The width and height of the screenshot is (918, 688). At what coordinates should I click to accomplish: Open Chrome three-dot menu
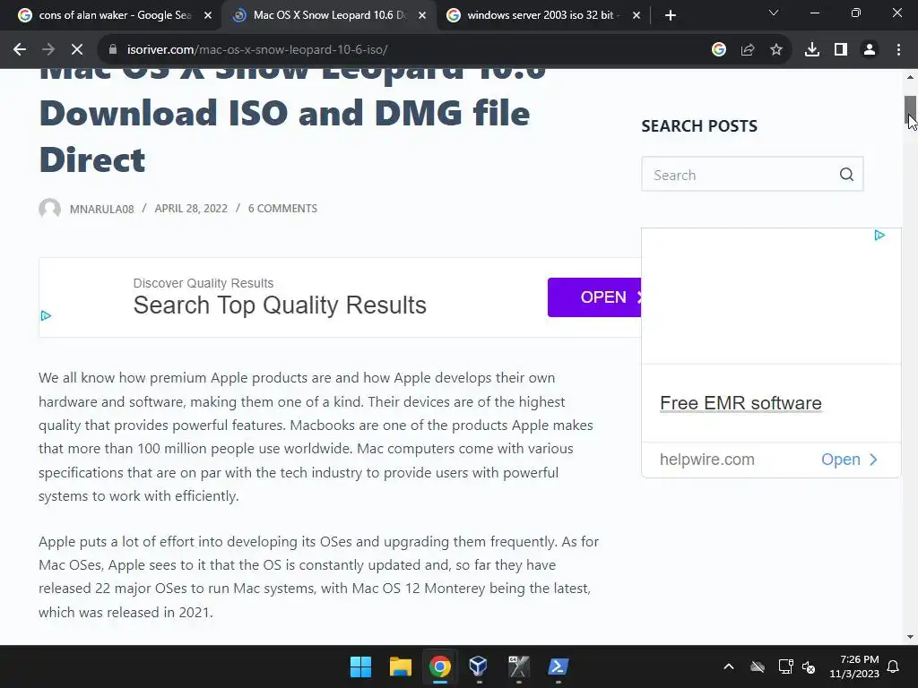[898, 50]
